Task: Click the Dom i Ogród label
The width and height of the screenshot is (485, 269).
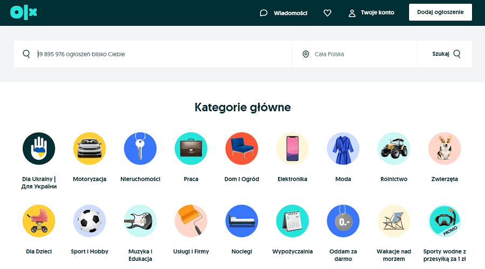Action: (242, 179)
